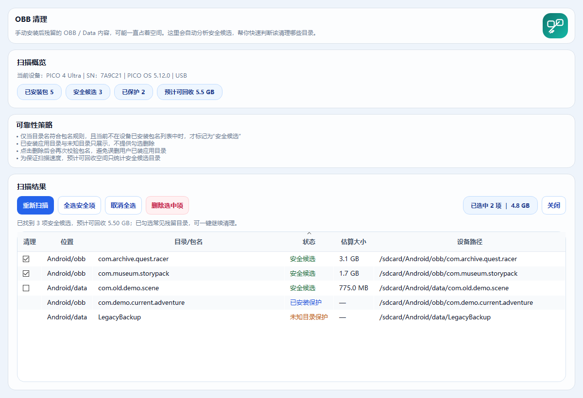Screen dimensions: 583x398
Task: Click the 安全候选 status in the com.archive.quest.racer row
Action: 303,259
